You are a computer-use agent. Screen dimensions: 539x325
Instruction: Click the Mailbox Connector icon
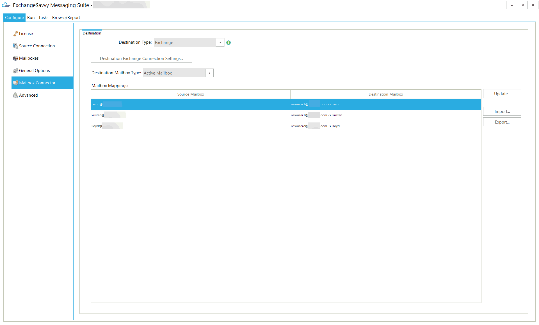(15, 83)
